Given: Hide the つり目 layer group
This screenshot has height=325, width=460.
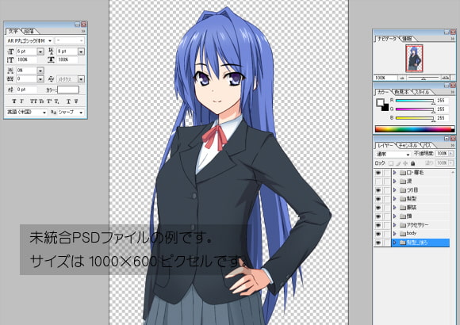Looking at the screenshot, I should coord(378,190).
